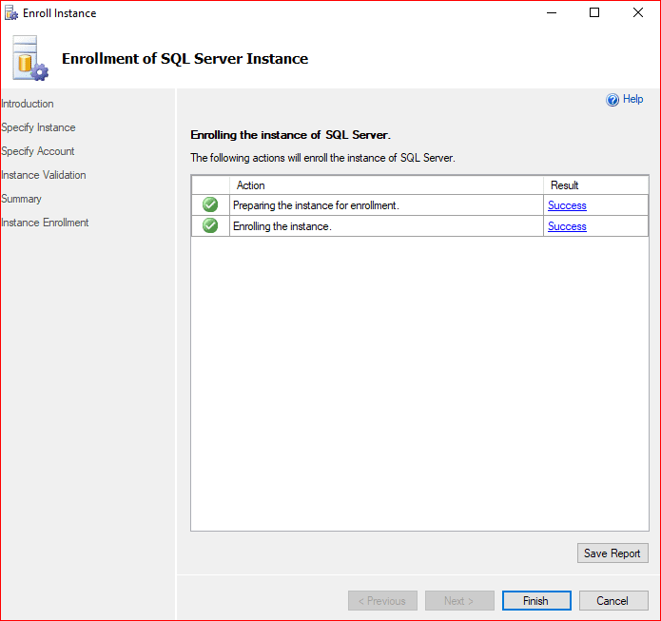Click the Result column header
Image resolution: width=661 pixels, height=621 pixels.
pos(565,185)
